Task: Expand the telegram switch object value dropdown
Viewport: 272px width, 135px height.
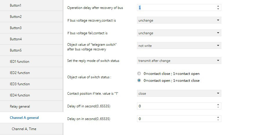Action: point(179,46)
